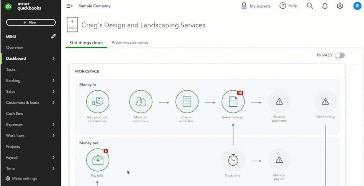Edit the menu with the pencil icon

point(54,36)
